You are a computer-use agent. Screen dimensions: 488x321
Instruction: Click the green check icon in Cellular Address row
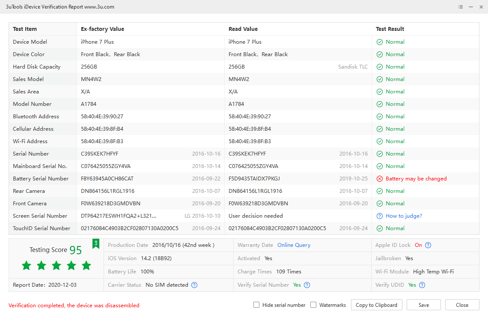(x=380, y=129)
